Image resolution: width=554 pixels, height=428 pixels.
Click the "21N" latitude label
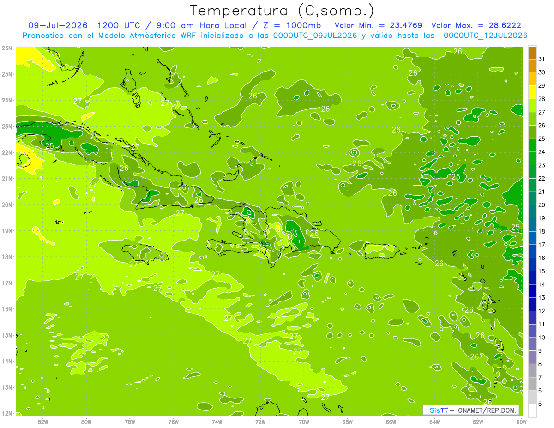[6, 178]
